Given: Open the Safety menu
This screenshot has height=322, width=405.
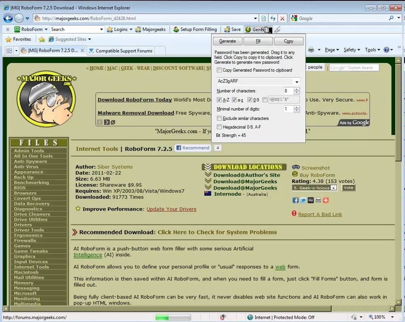Looking at the screenshot, I should click(x=351, y=50).
